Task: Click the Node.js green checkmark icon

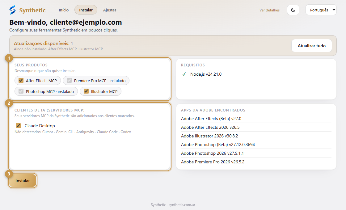Action: [184, 74]
